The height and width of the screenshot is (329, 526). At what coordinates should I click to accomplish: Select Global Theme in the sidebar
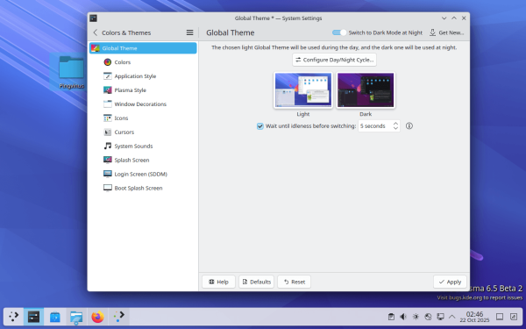point(143,48)
